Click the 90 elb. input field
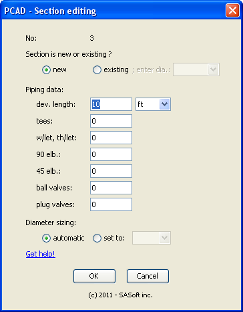 tap(111, 154)
